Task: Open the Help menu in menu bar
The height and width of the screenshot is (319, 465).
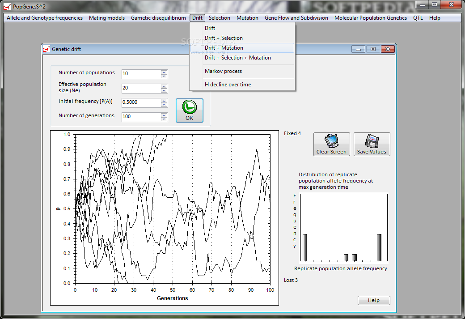Action: tap(435, 18)
